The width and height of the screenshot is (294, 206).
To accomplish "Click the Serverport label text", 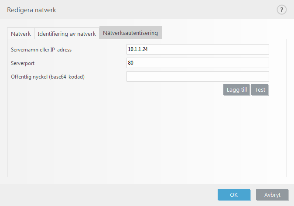I will [x=23, y=63].
